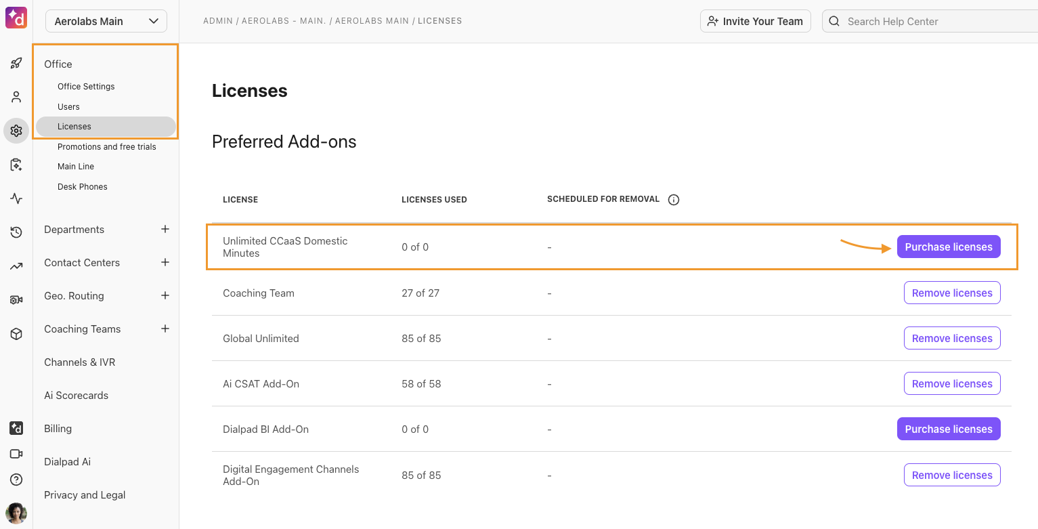1038x529 pixels.
Task: Click the Global Unlimited license name
Action: (261, 339)
